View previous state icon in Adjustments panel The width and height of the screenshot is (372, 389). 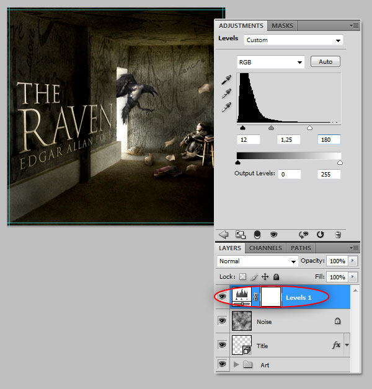point(303,234)
